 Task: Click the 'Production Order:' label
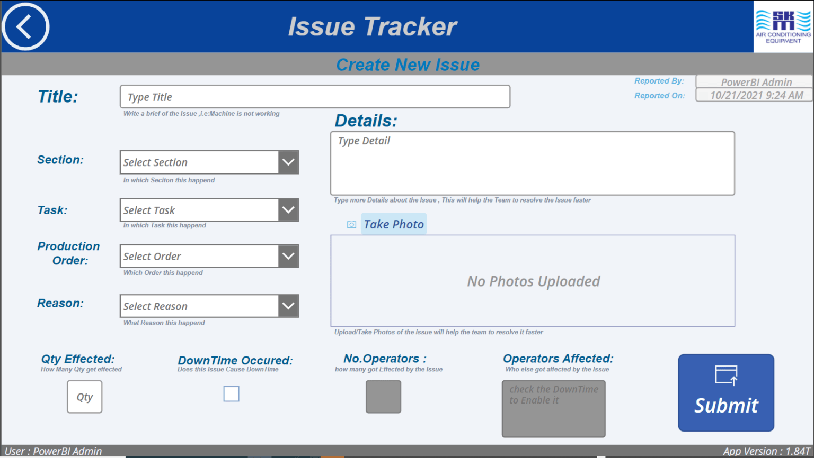point(69,253)
